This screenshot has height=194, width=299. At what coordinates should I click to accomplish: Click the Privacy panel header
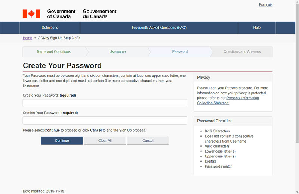click(233, 78)
